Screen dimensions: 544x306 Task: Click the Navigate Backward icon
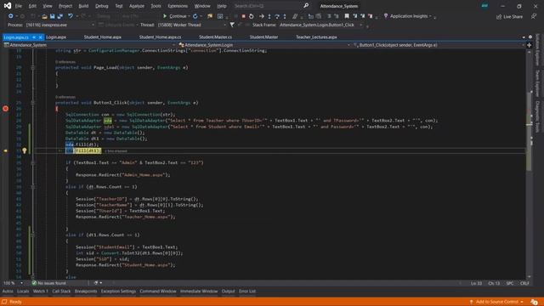[x=11, y=16]
